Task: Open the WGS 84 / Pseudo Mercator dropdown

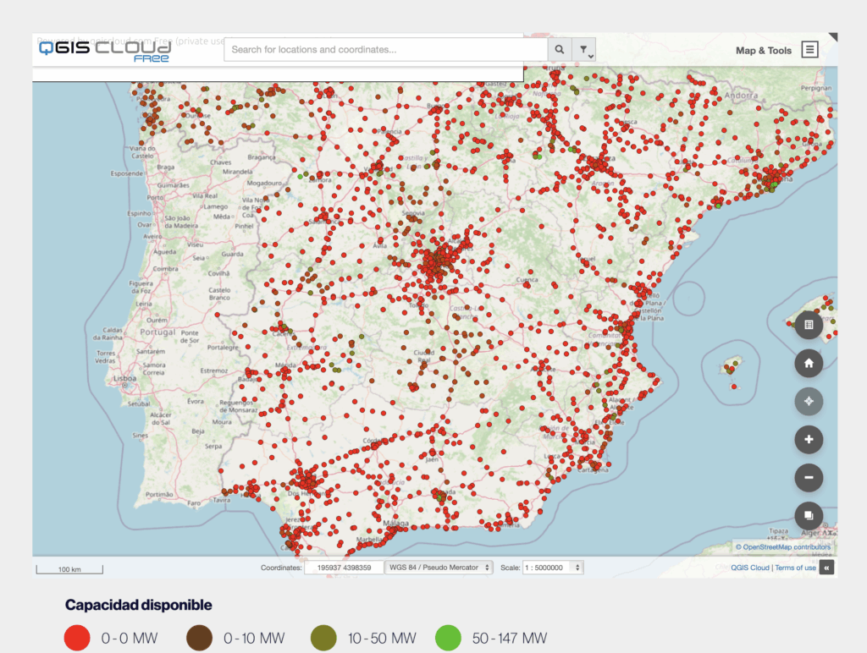Action: point(439,568)
